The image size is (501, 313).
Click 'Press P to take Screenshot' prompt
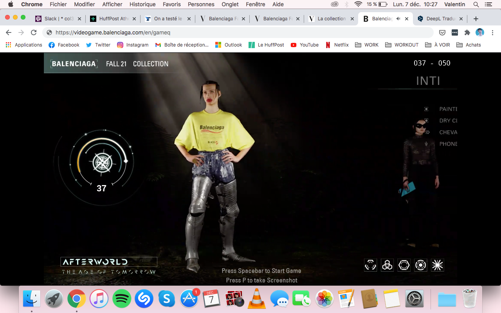pos(261,280)
